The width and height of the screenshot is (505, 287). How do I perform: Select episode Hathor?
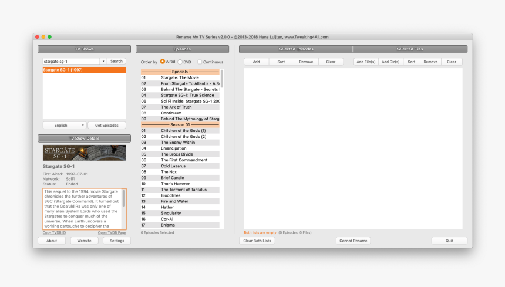pos(180,207)
